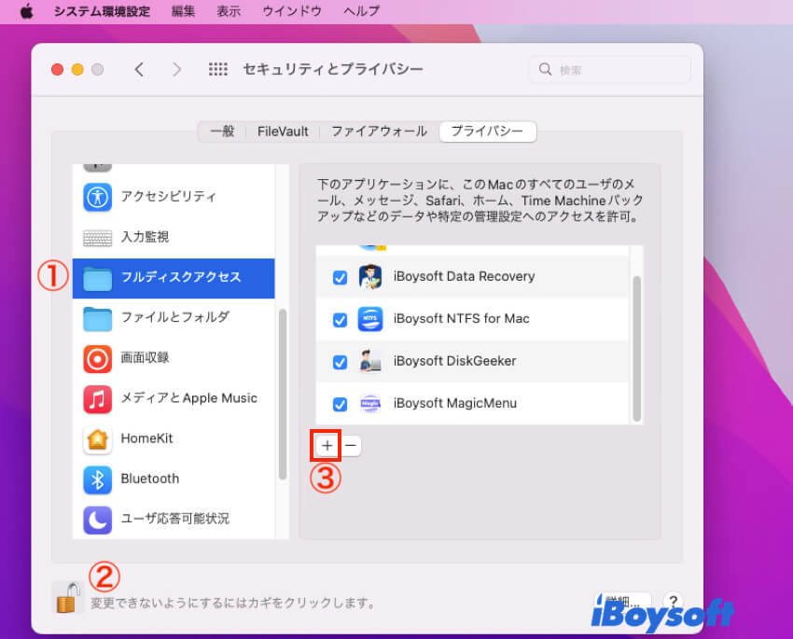Select the 入力監視 keyboard icon
Image resolution: width=793 pixels, height=639 pixels.
point(98,237)
